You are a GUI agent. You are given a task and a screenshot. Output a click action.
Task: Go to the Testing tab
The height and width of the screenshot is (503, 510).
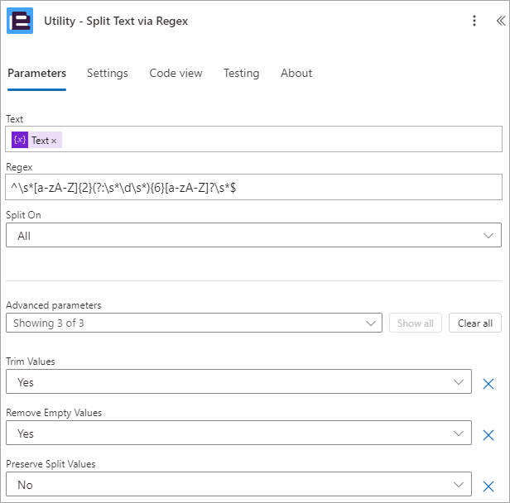click(x=241, y=73)
